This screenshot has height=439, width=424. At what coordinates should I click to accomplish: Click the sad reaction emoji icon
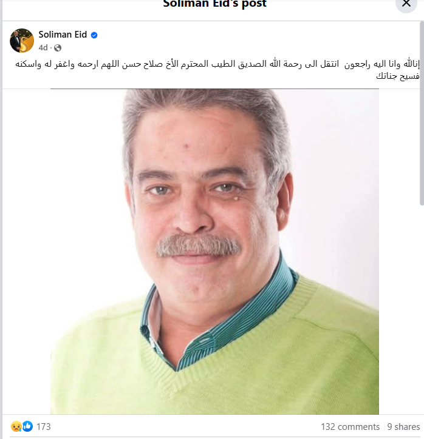[x=16, y=426]
